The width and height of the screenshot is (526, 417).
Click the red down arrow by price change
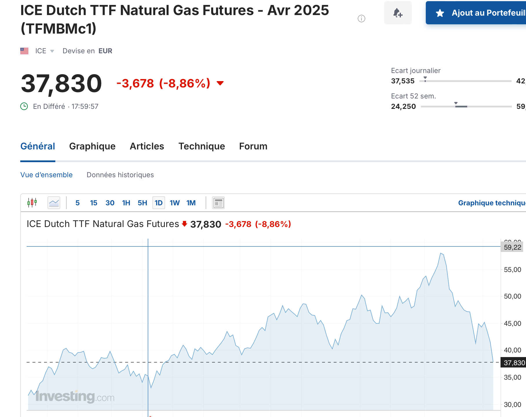pos(220,83)
